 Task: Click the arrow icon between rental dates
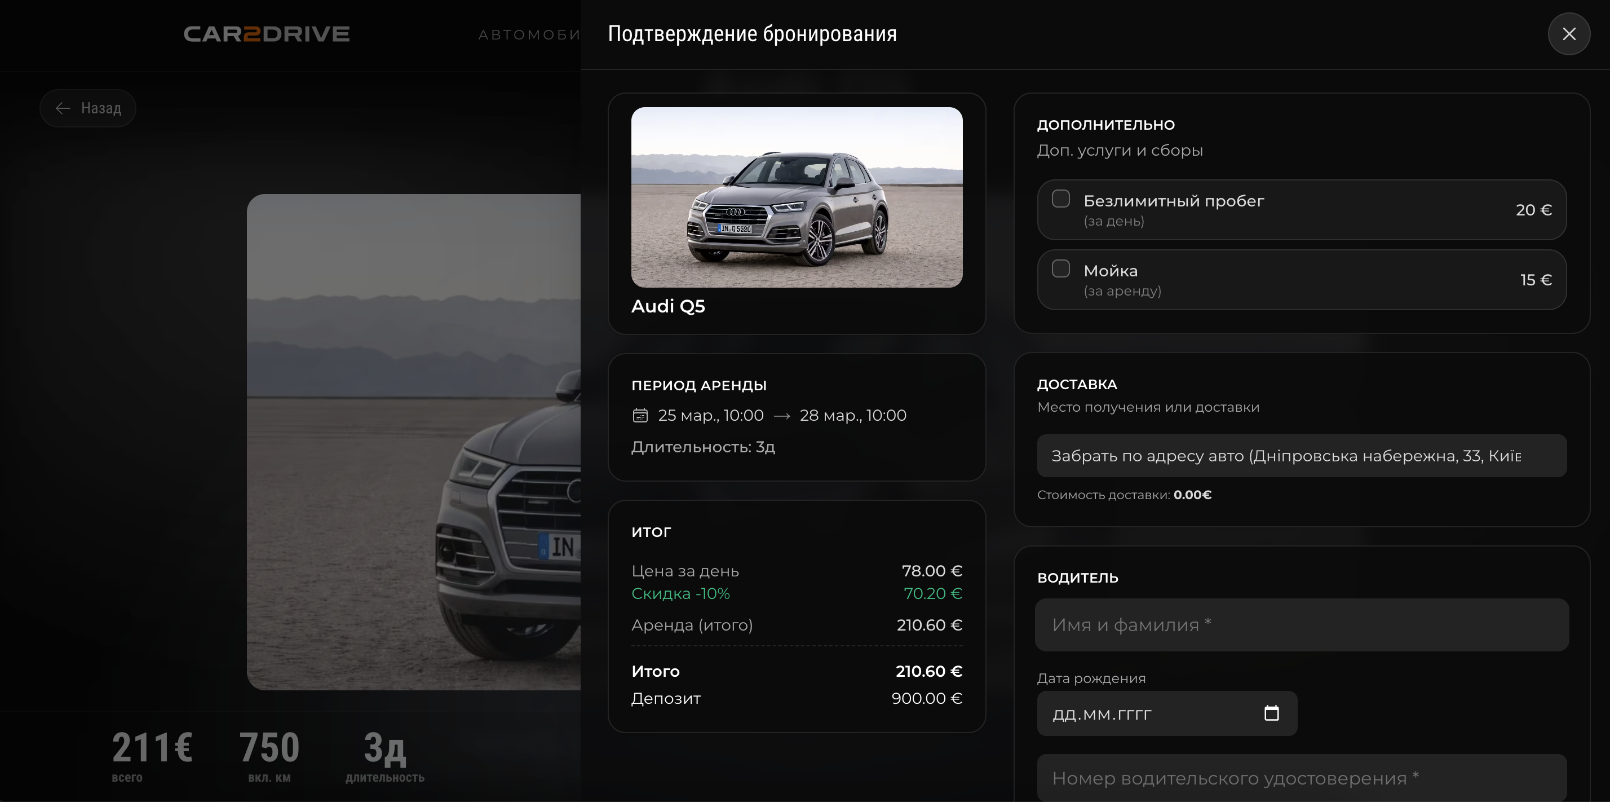coord(781,415)
